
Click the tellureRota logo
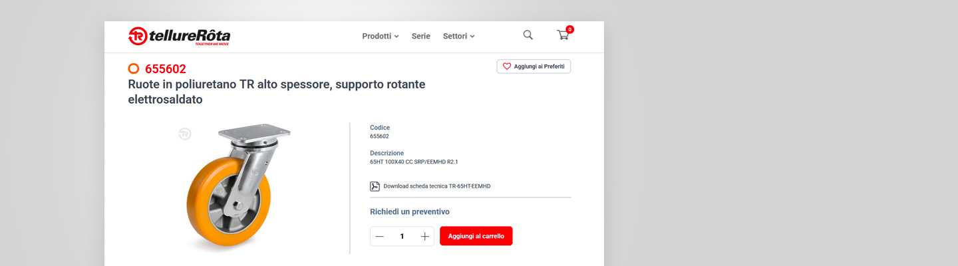179,36
